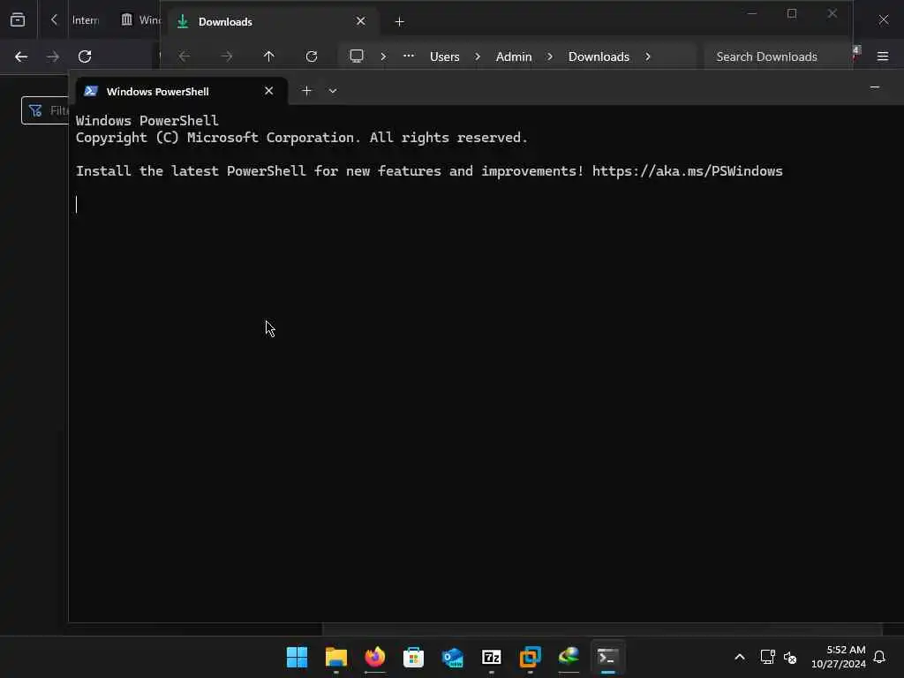
Task: Go up one folder in File Explorer
Action: (x=268, y=56)
